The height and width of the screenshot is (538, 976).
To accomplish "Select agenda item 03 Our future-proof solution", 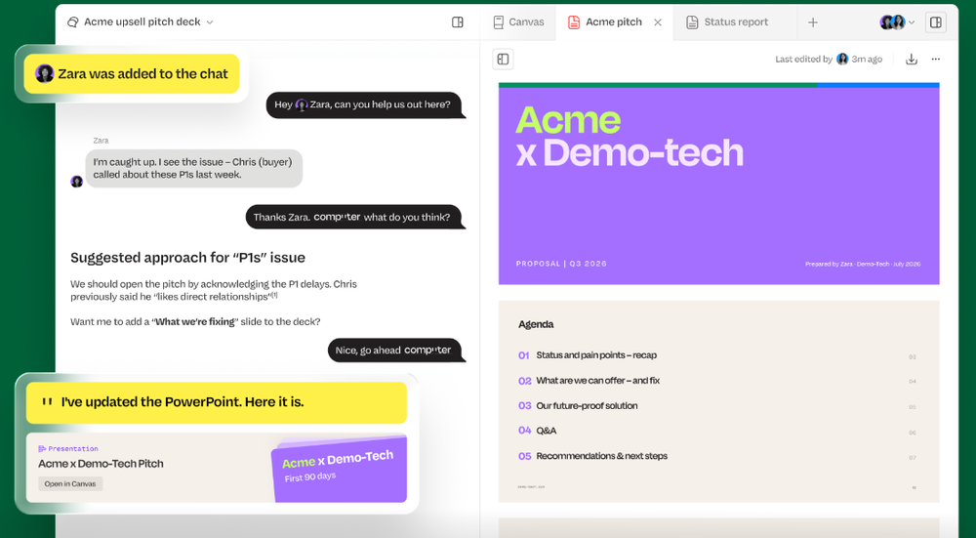I will (x=578, y=405).
